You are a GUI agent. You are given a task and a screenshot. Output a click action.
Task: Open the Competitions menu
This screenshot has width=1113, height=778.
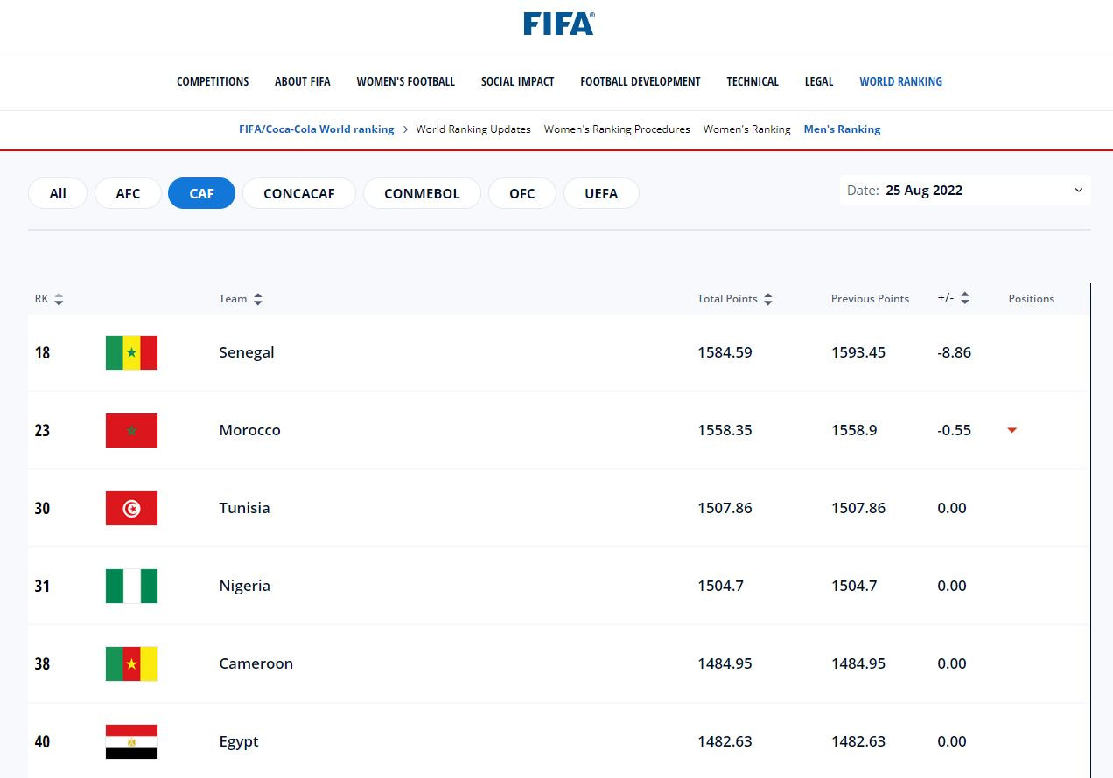(213, 81)
